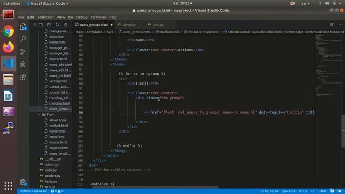Open the View menu

click(60, 17)
